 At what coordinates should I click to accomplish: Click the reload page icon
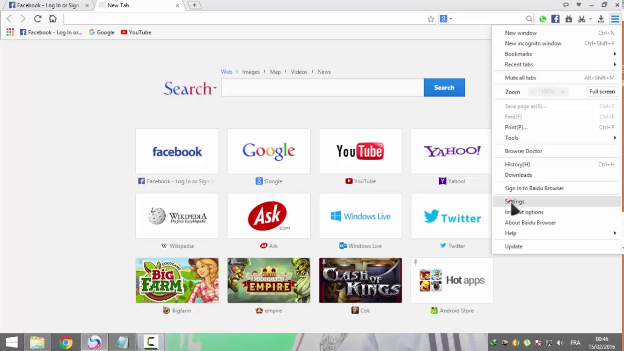[x=38, y=19]
